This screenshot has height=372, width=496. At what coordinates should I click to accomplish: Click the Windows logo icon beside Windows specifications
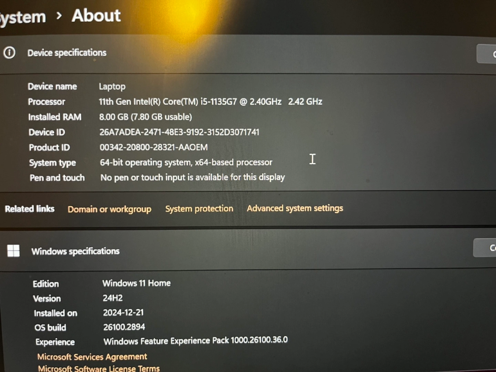tap(13, 251)
